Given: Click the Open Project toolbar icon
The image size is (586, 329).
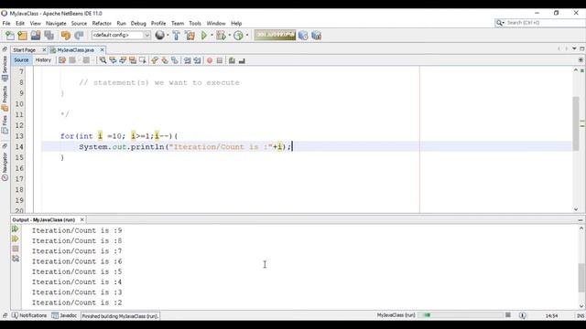Looking at the screenshot, I should pyautogui.click(x=36, y=36).
